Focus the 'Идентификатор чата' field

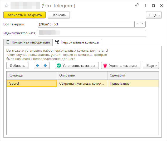point(92,33)
